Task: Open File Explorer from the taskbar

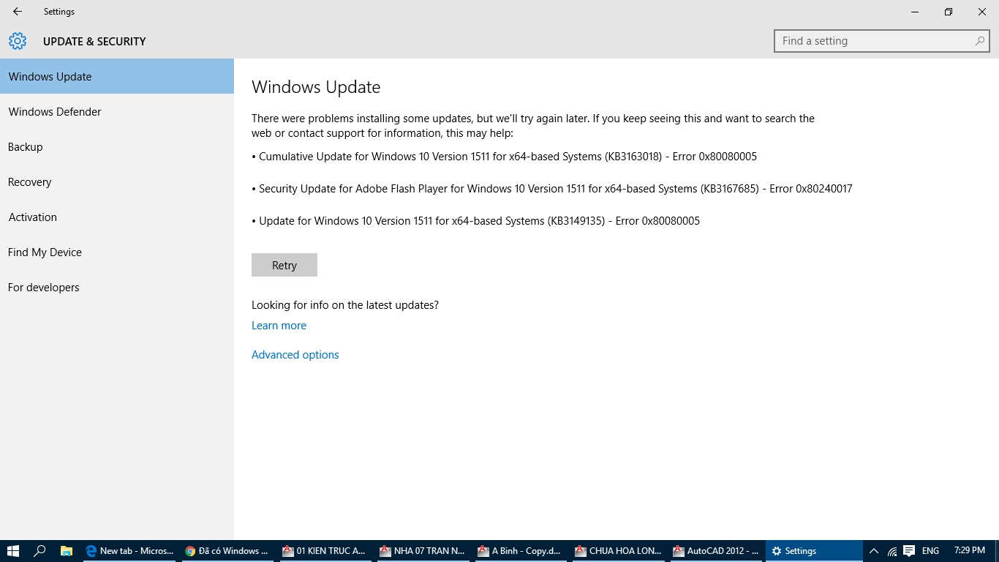Action: pos(66,551)
